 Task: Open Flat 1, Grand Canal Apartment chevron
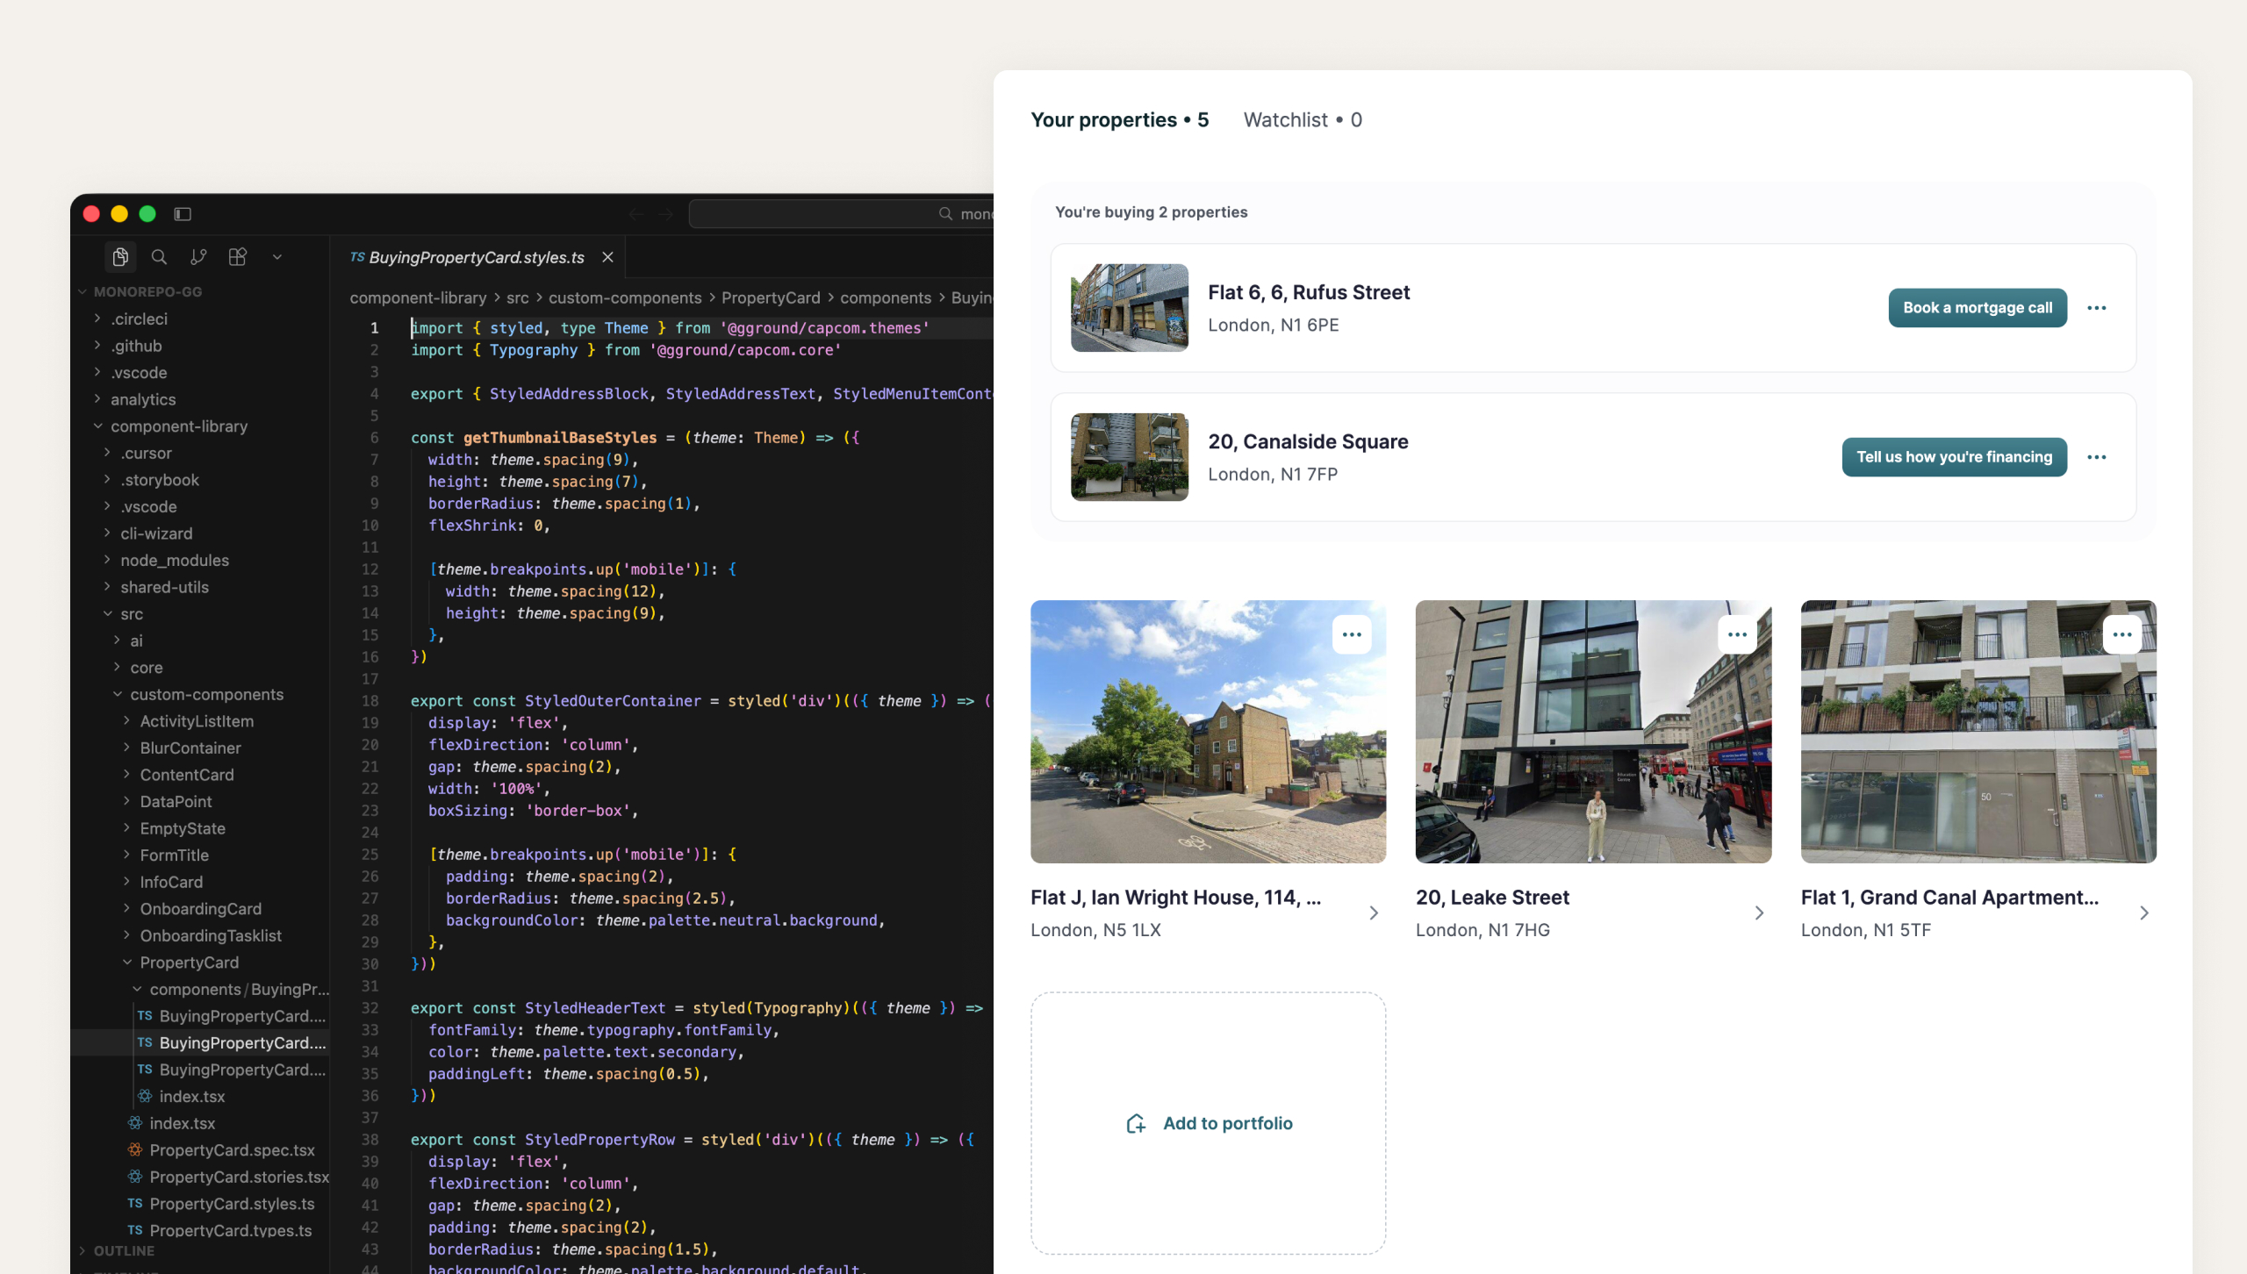tap(2144, 913)
